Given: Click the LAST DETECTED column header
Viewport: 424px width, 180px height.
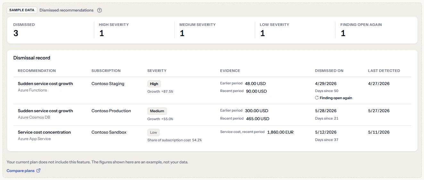Looking at the screenshot, I should point(384,71).
